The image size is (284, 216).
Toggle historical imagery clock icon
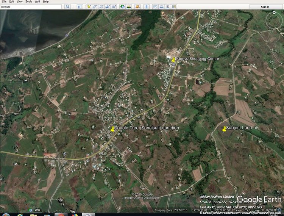(x=122, y=7)
